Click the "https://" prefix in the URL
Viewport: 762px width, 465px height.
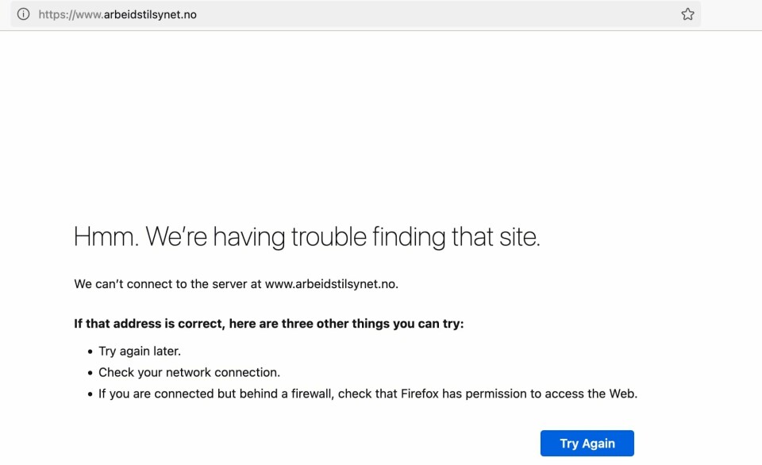point(52,14)
